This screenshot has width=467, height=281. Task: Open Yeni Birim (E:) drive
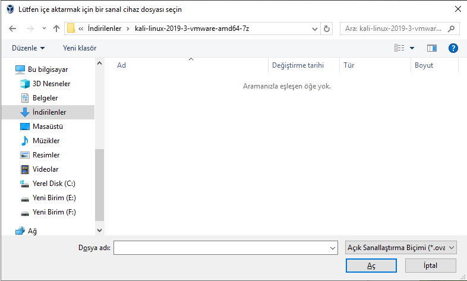54,198
